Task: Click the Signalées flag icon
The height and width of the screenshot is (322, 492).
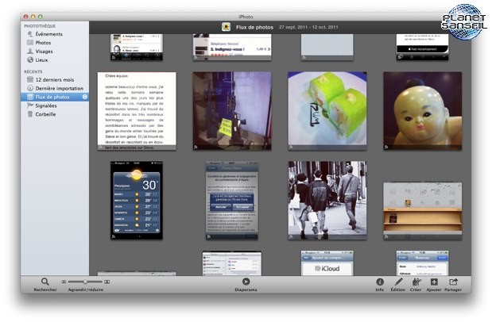Action: [30, 105]
